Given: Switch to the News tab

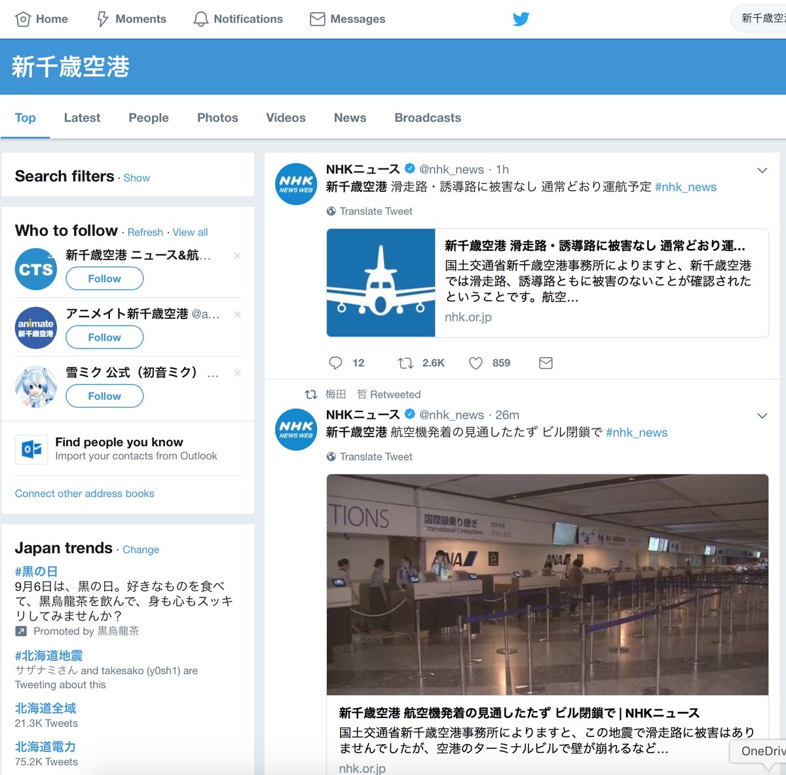Looking at the screenshot, I should (350, 118).
